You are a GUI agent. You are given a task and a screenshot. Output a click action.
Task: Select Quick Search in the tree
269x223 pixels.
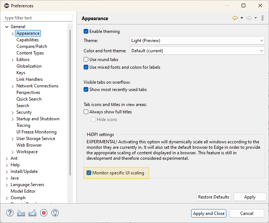(29, 99)
